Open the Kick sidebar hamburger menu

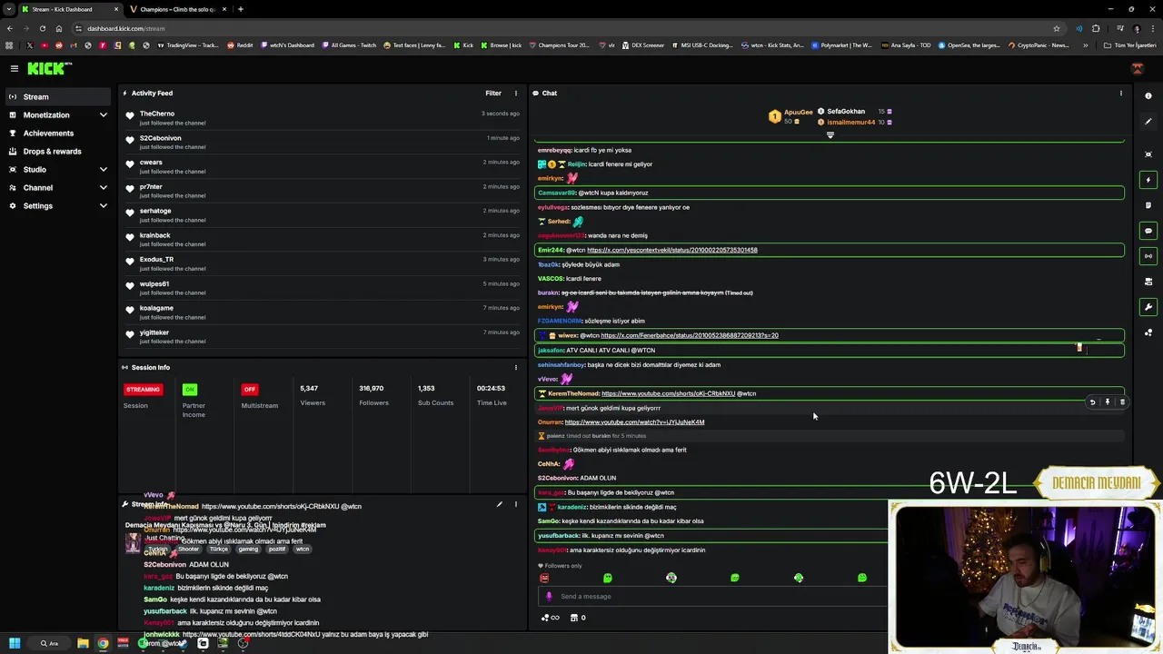tap(15, 68)
